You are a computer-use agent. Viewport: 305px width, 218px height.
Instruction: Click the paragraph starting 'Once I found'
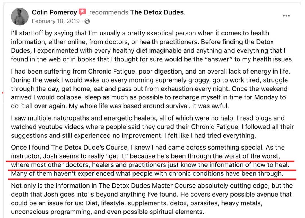pos(150,160)
